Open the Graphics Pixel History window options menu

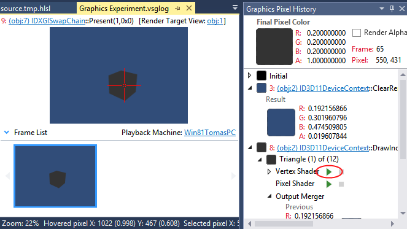[x=382, y=9]
